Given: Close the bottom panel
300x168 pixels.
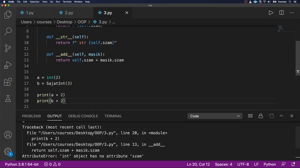Looking at the screenshot, I should 292,116.
